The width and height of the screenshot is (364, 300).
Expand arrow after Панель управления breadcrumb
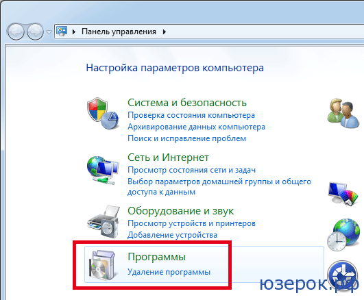pos(164,32)
